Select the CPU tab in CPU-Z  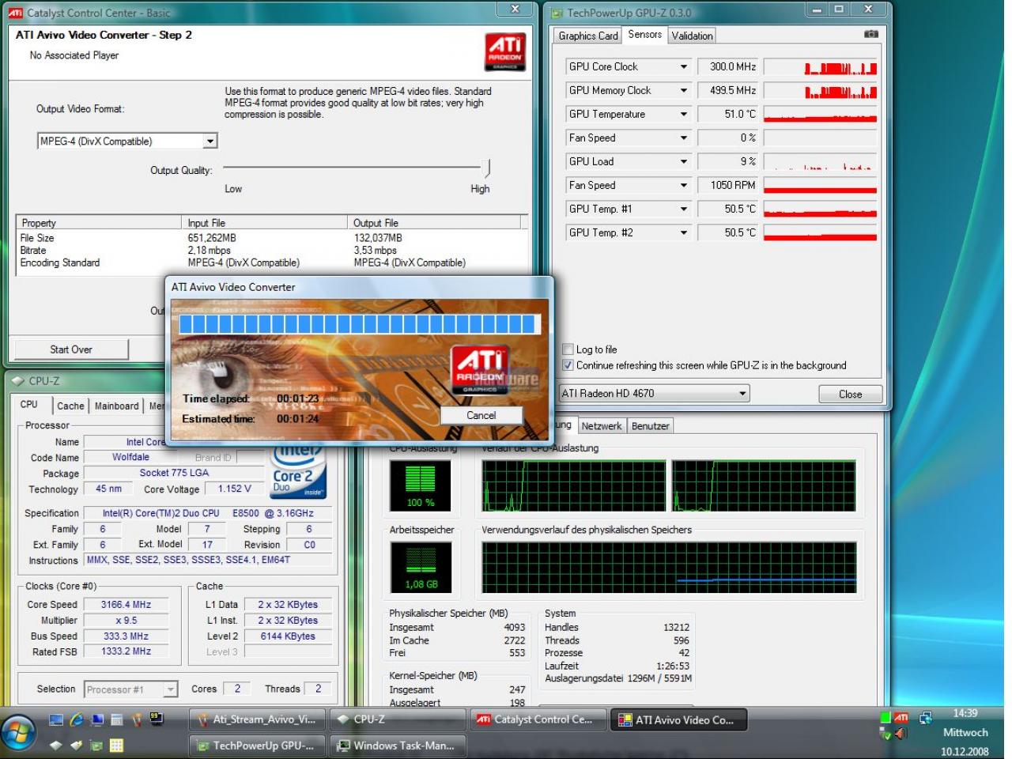(29, 404)
